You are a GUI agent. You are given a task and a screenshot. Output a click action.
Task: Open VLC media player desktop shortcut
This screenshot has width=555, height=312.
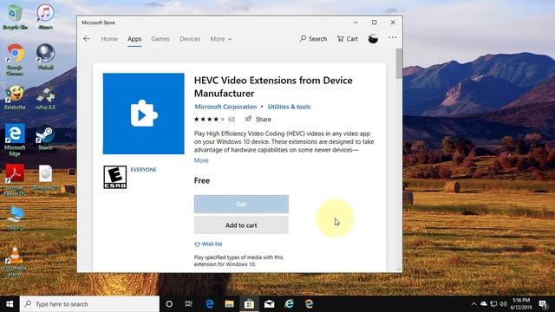tap(15, 262)
